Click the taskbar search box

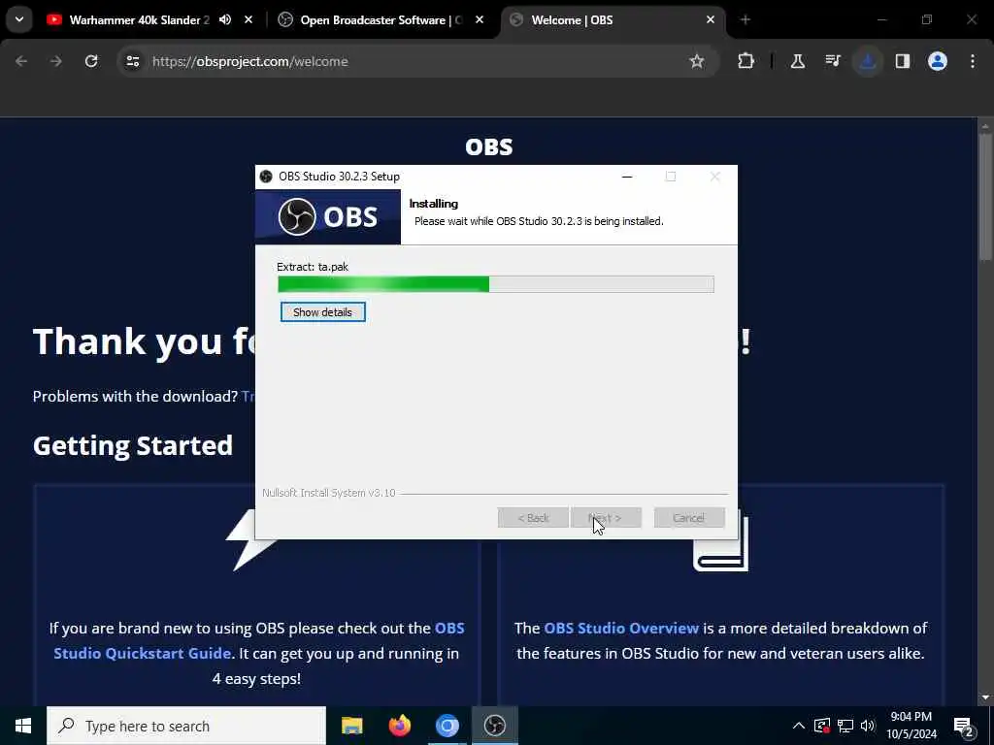pyautogui.click(x=186, y=726)
